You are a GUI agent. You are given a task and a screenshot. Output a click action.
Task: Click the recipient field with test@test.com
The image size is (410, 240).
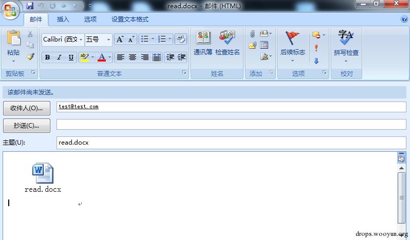(231, 107)
